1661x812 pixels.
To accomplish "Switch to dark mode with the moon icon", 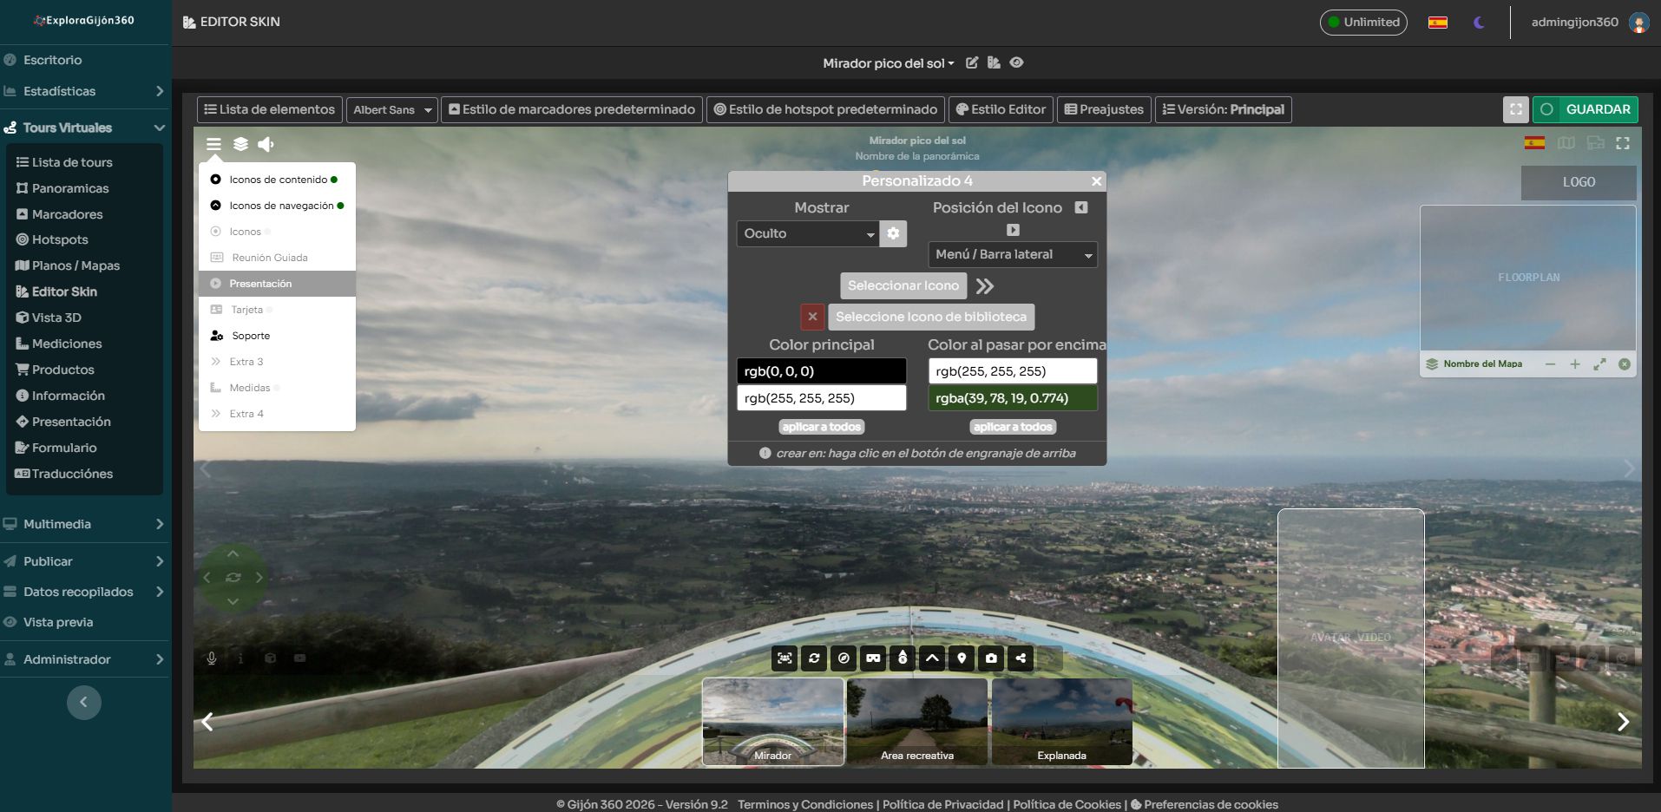I will pyautogui.click(x=1479, y=22).
